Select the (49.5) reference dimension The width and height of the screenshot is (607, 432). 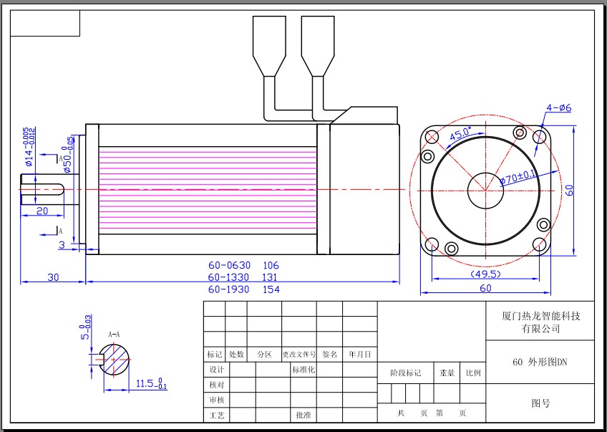click(485, 274)
